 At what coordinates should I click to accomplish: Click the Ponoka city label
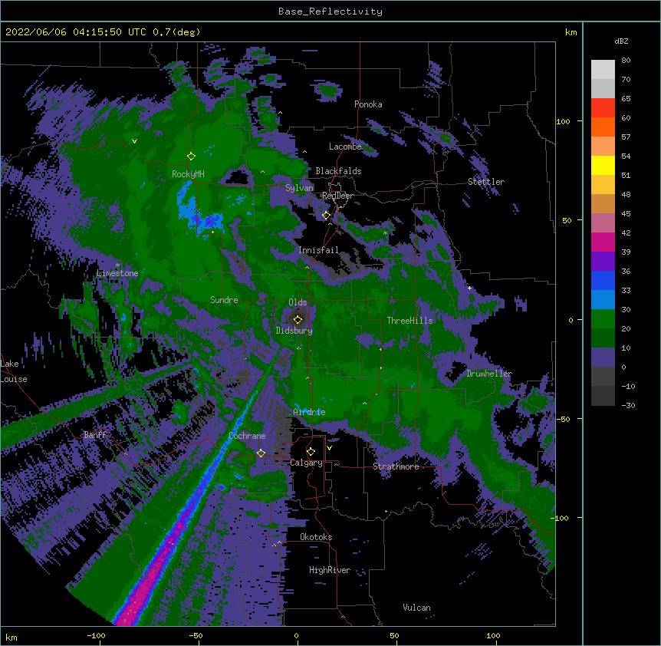[368, 104]
